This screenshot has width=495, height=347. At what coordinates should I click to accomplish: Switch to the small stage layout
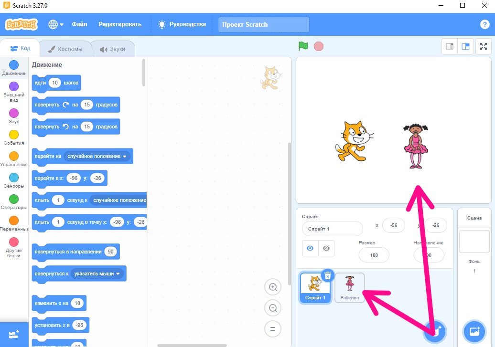[x=450, y=46]
